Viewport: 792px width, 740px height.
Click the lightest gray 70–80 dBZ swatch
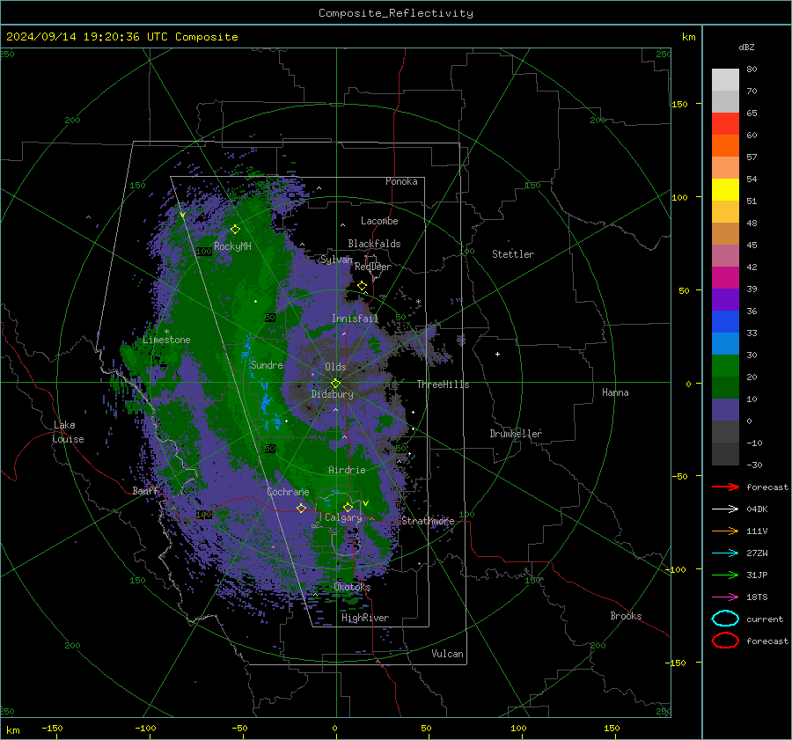coord(725,80)
